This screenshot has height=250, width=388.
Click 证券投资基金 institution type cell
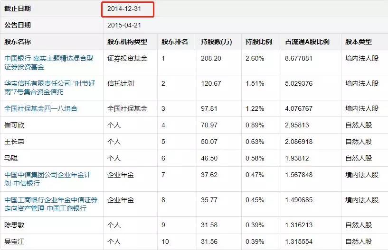click(127, 59)
